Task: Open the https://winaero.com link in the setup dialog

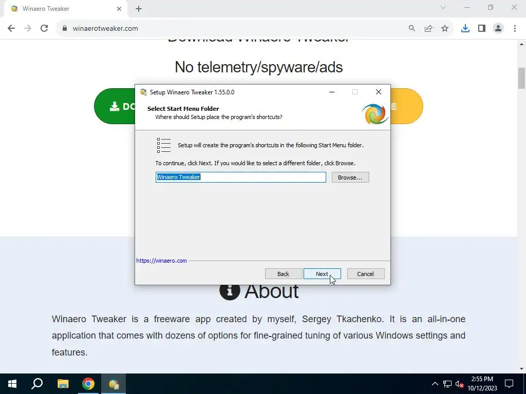Action: click(161, 261)
